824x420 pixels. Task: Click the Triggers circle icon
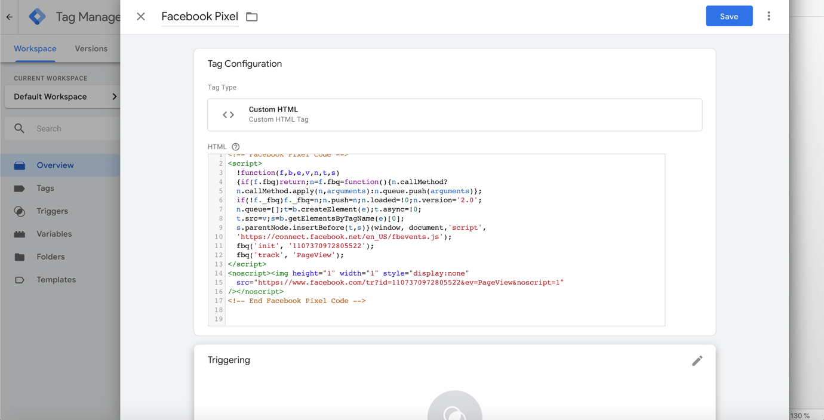click(20, 211)
